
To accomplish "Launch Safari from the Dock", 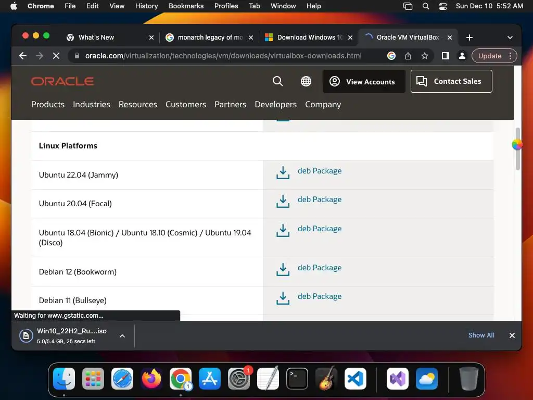I will click(x=122, y=379).
